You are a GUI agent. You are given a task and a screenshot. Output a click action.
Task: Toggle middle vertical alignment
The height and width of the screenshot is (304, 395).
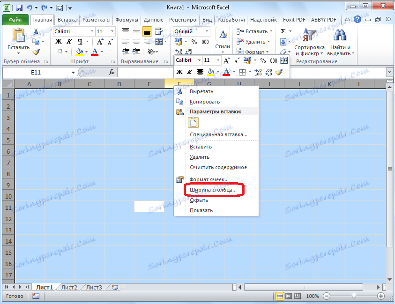pos(136,31)
